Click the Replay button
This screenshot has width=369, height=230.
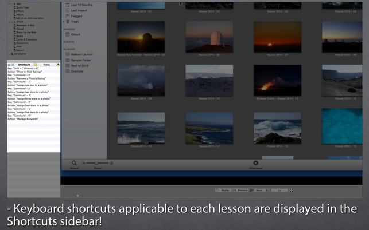[223, 191]
